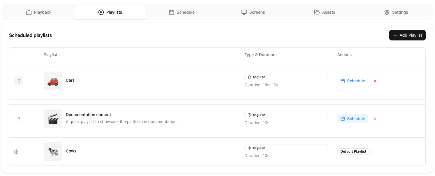Viewport: 435px width, 176px height.
Task: Open the Cars playlist red car thumbnail
Action: [x=53, y=81]
